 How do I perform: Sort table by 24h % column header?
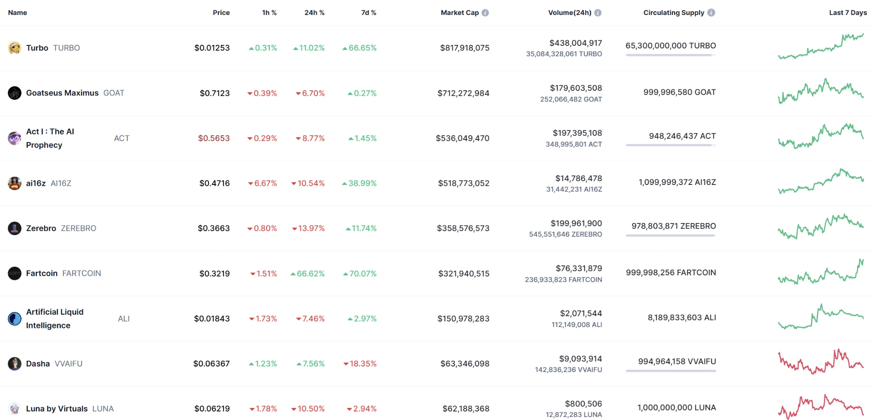(x=314, y=13)
